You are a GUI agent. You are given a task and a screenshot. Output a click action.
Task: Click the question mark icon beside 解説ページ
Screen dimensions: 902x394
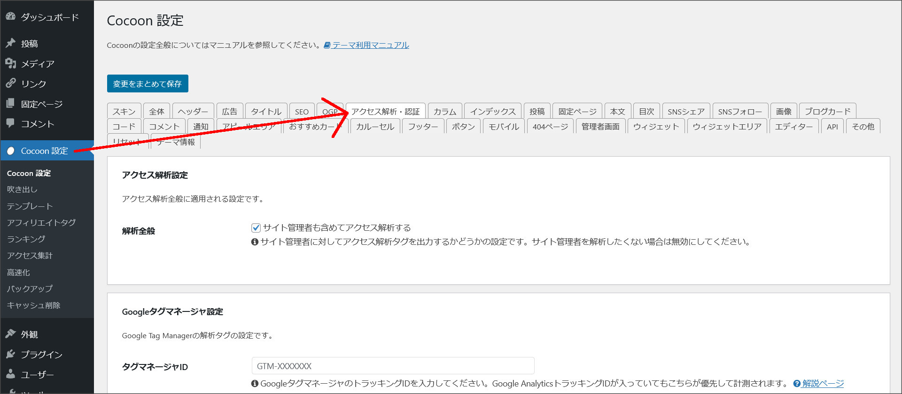[x=797, y=383]
